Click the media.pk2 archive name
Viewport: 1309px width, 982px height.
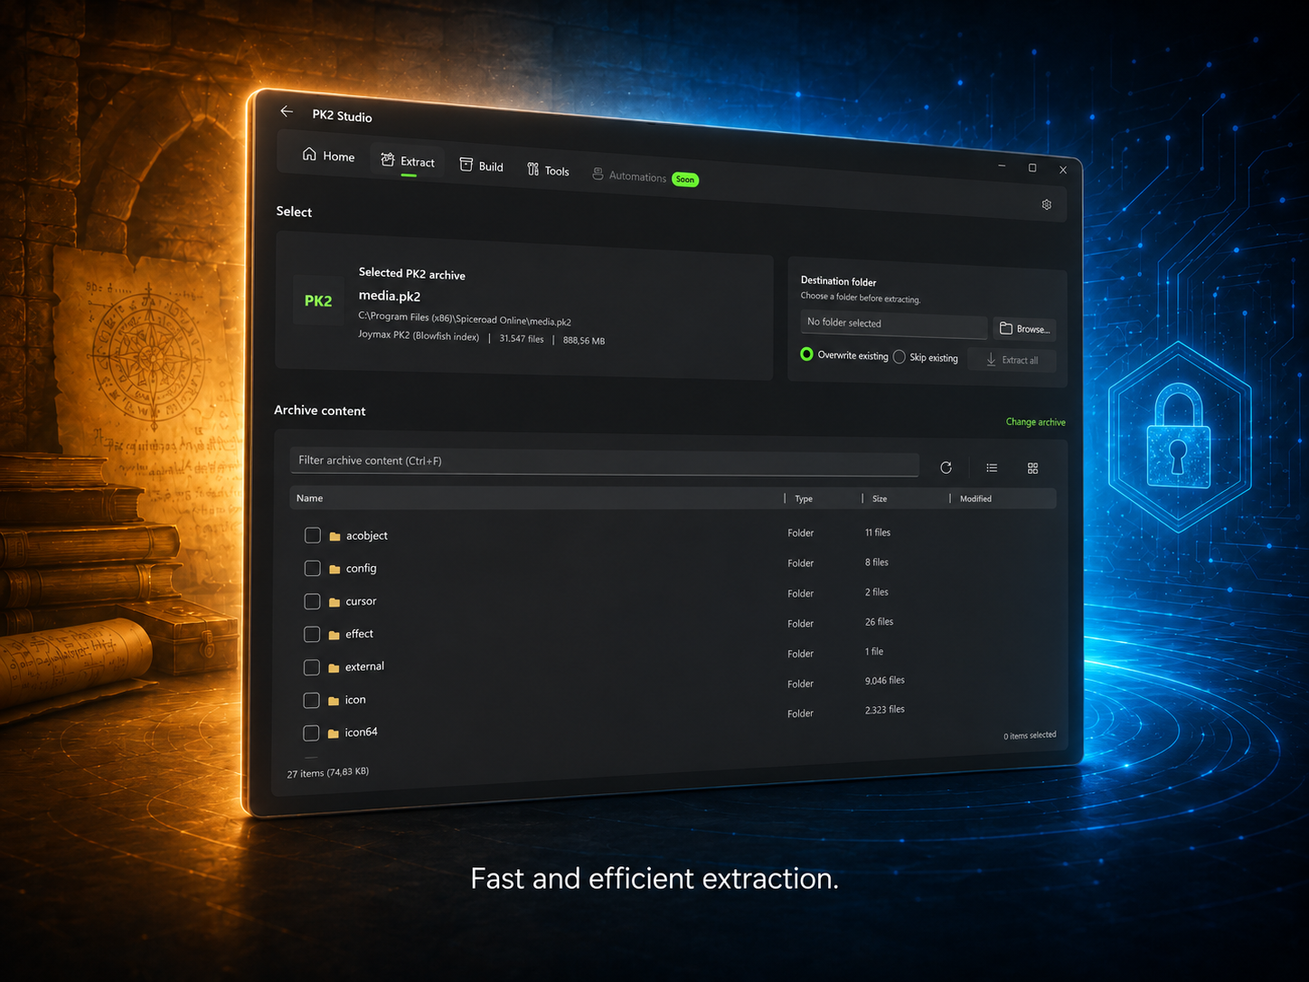[390, 296]
